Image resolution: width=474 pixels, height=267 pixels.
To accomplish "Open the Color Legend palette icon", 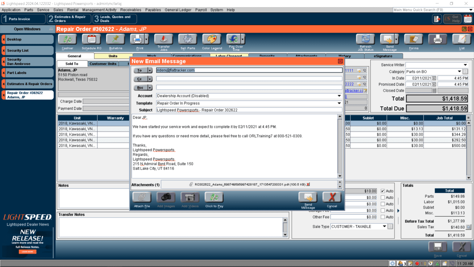I will coord(212,40).
